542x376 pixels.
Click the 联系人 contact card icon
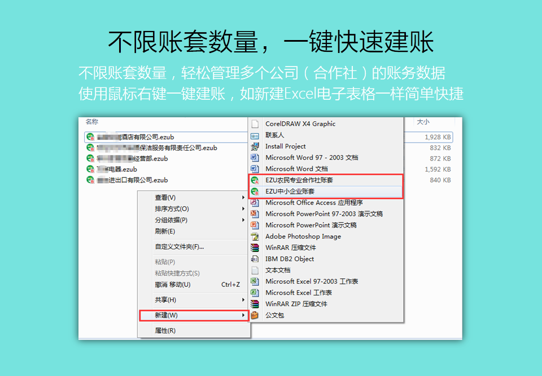click(255, 135)
